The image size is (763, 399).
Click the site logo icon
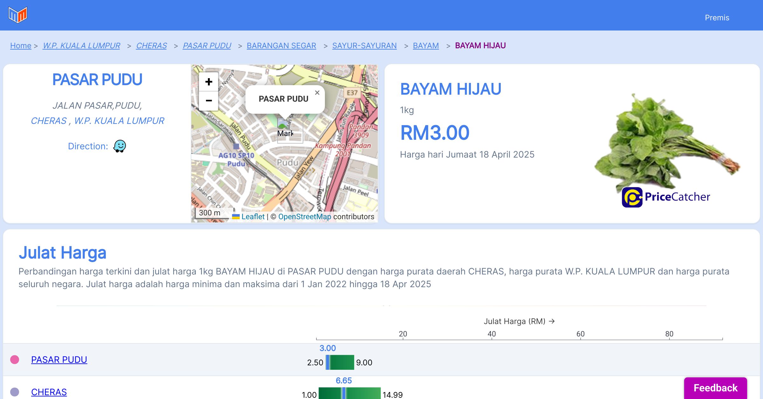(18, 15)
